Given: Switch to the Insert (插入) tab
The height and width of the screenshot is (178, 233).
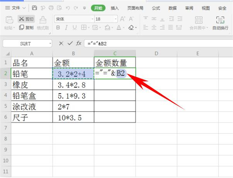Looking at the screenshot, I should (x=115, y=8).
